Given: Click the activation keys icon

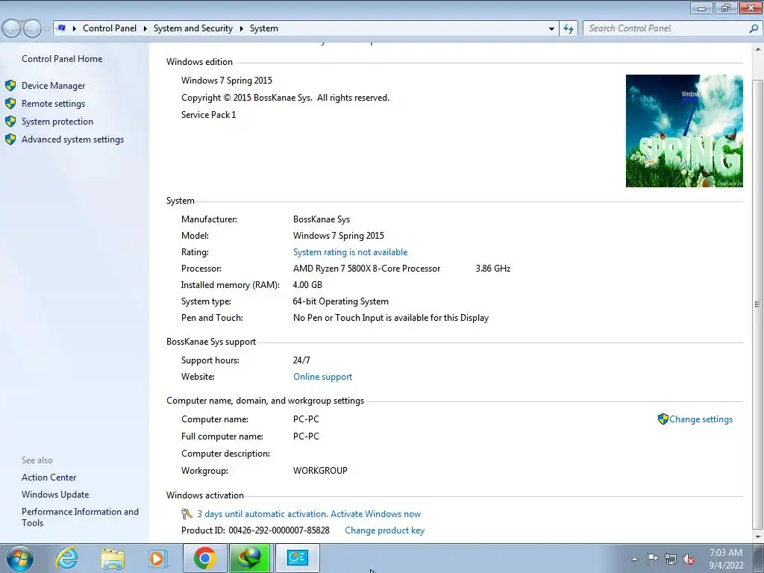Looking at the screenshot, I should tap(187, 514).
